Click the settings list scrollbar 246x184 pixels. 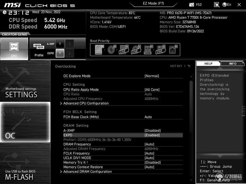[191, 106]
